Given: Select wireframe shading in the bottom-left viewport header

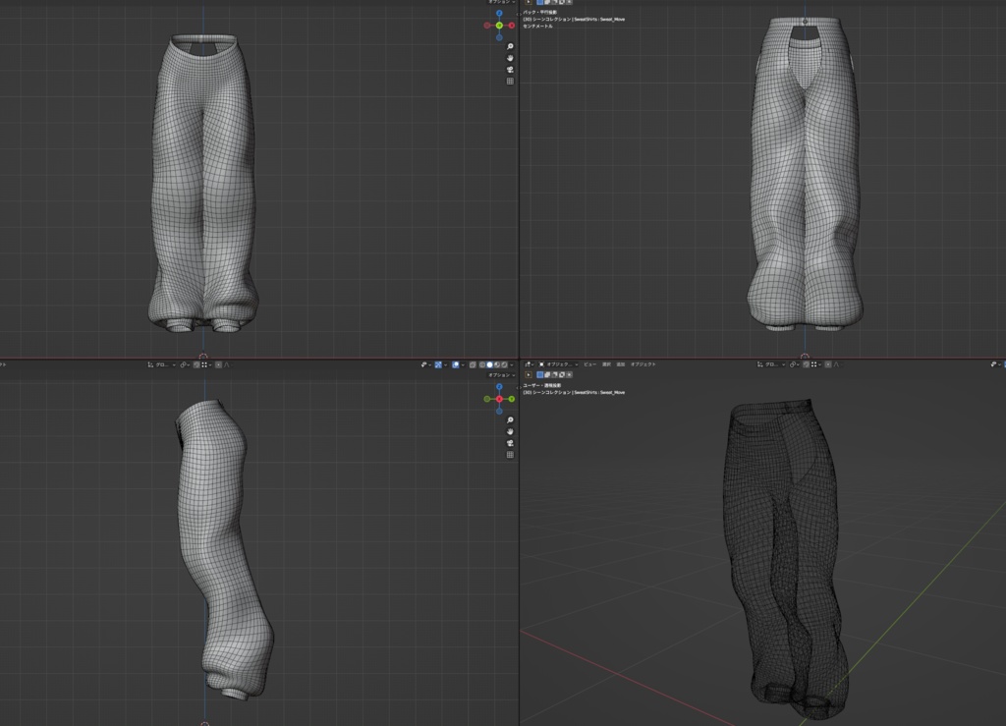Looking at the screenshot, I should tap(481, 364).
